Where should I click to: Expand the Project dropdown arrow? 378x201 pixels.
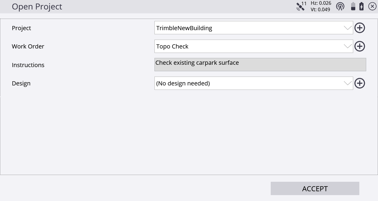tap(348, 28)
